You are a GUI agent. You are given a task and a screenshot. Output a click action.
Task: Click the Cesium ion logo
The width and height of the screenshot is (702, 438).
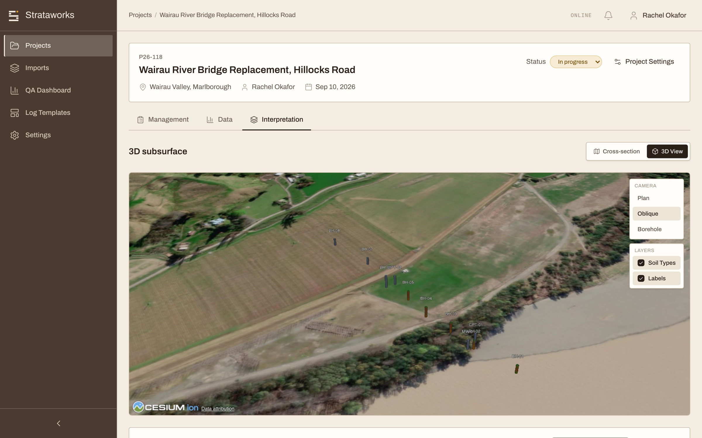(166, 407)
